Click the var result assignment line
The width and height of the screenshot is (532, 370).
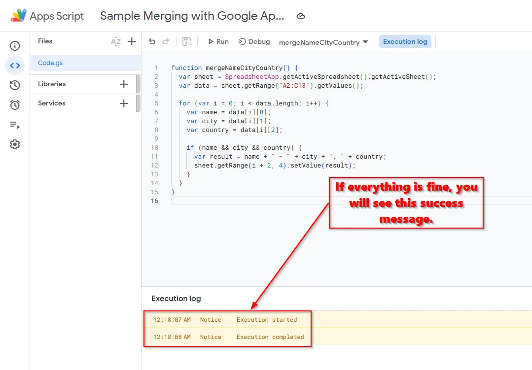pyautogui.click(x=290, y=156)
